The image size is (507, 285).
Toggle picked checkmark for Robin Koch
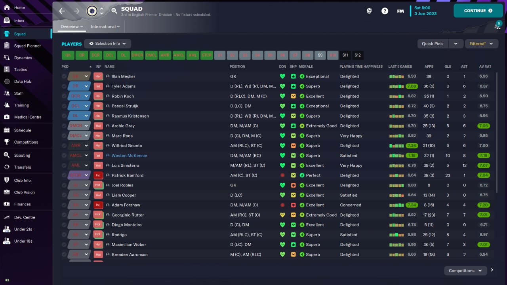coord(64,96)
